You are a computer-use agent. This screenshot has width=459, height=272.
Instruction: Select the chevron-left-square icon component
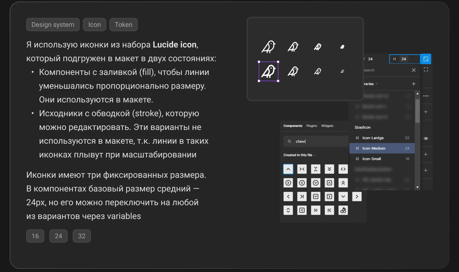[302, 210]
